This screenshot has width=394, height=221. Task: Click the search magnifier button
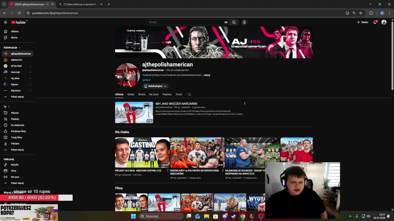point(234,22)
